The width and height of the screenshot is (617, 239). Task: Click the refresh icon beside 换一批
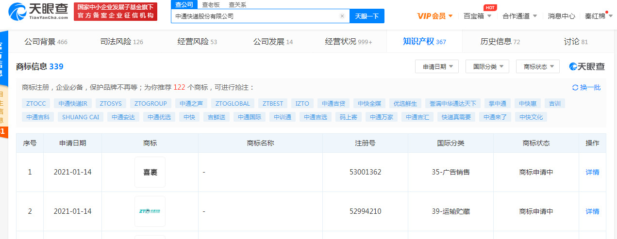[x=575, y=88]
